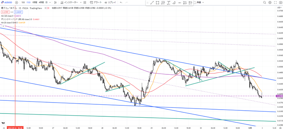Select the price range measuring tool

pyautogui.click(x=169, y=3)
